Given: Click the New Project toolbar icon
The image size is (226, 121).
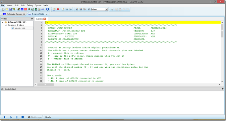Looking at the screenshot, I should 3,9.
